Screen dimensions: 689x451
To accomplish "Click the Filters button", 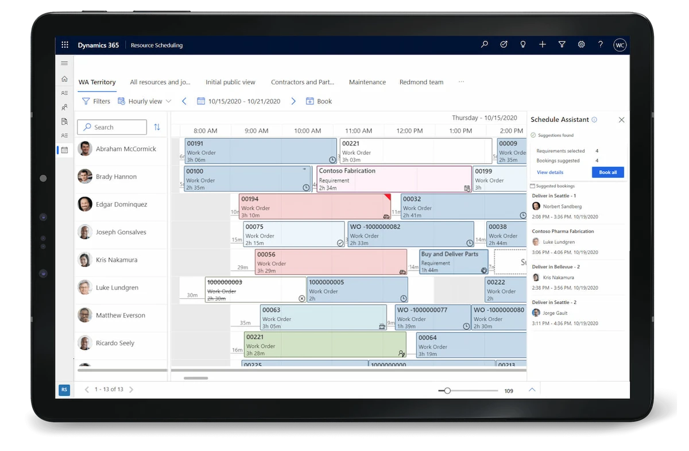I will [96, 101].
